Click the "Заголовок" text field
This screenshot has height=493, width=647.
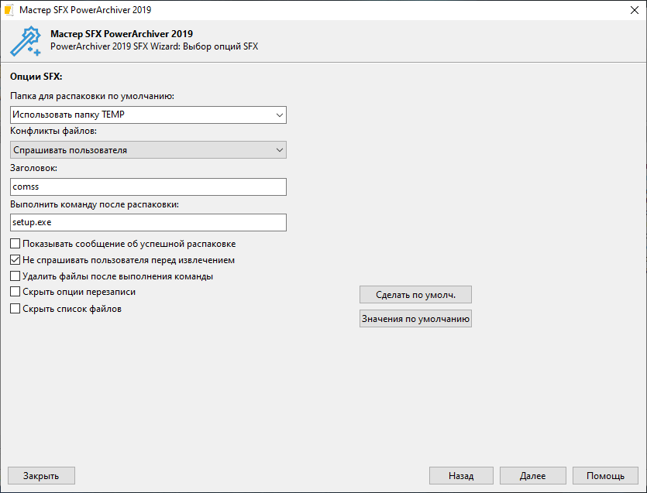pyautogui.click(x=148, y=187)
